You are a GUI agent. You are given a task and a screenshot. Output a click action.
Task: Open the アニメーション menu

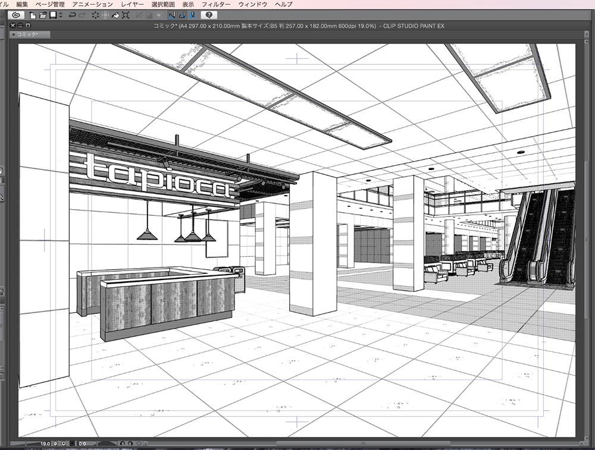tap(93, 5)
